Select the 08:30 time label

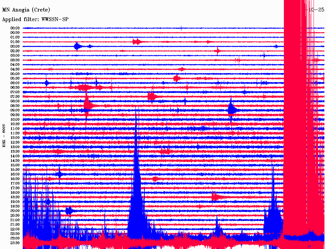pyautogui.click(x=15, y=106)
